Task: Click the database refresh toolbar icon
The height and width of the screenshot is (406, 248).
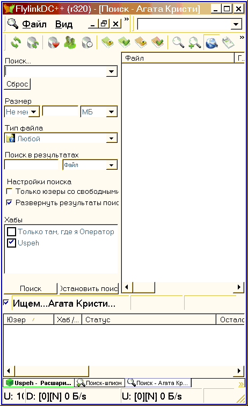Action: pos(33,42)
